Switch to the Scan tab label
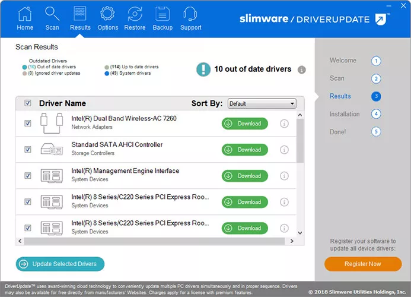The width and height of the screenshot is (411, 297). [52, 27]
